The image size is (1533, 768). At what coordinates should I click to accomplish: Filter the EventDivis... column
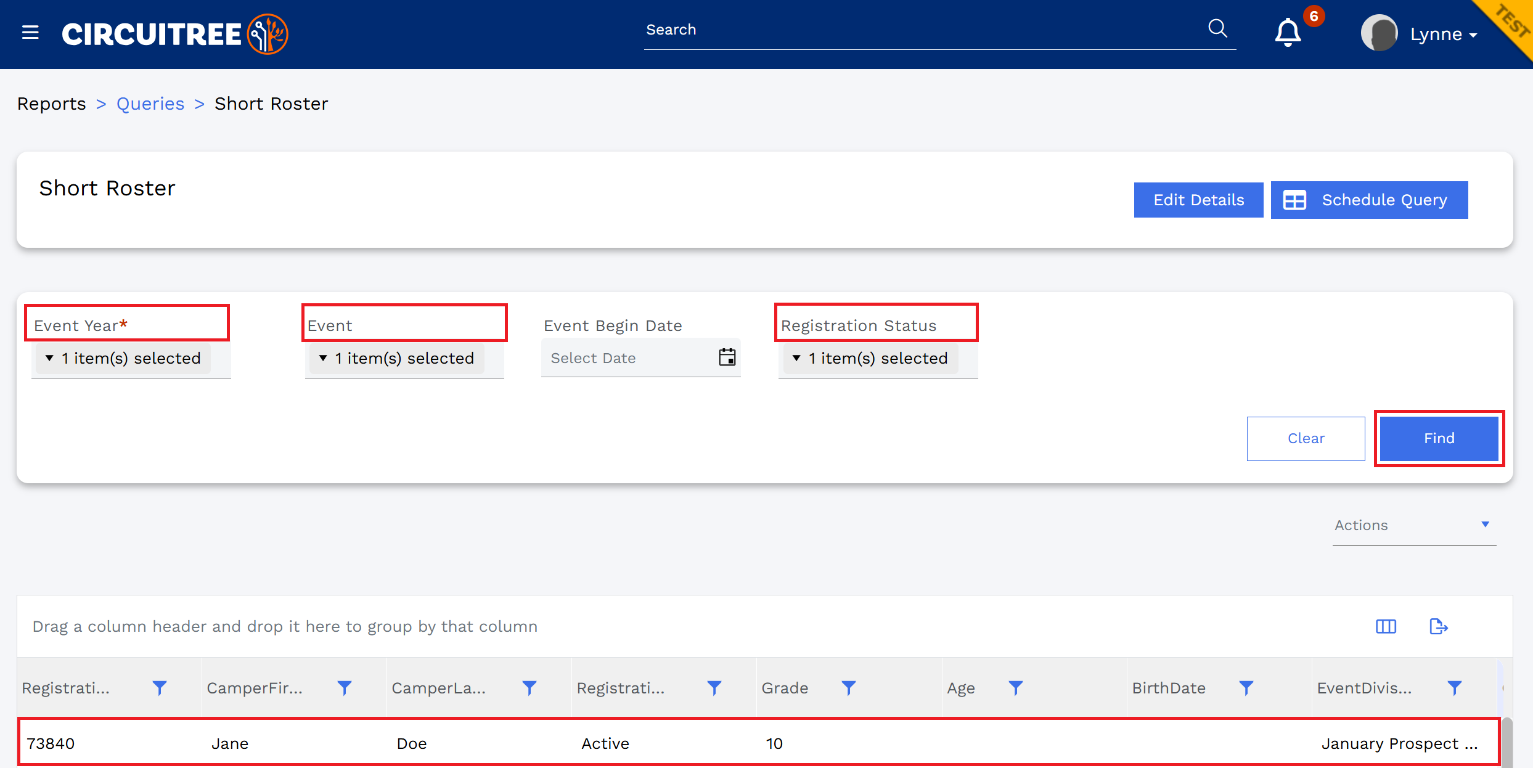tap(1455, 688)
